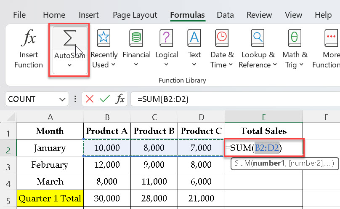The height and width of the screenshot is (209, 340).
Task: Select the March cell
Action: coord(50,182)
